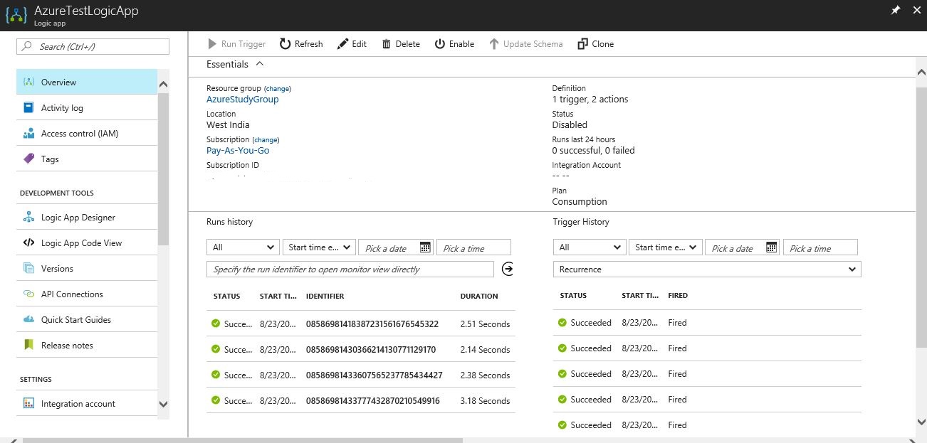The image size is (927, 443).
Task: Open the Trigger History Start time dropdown
Action: 666,247
